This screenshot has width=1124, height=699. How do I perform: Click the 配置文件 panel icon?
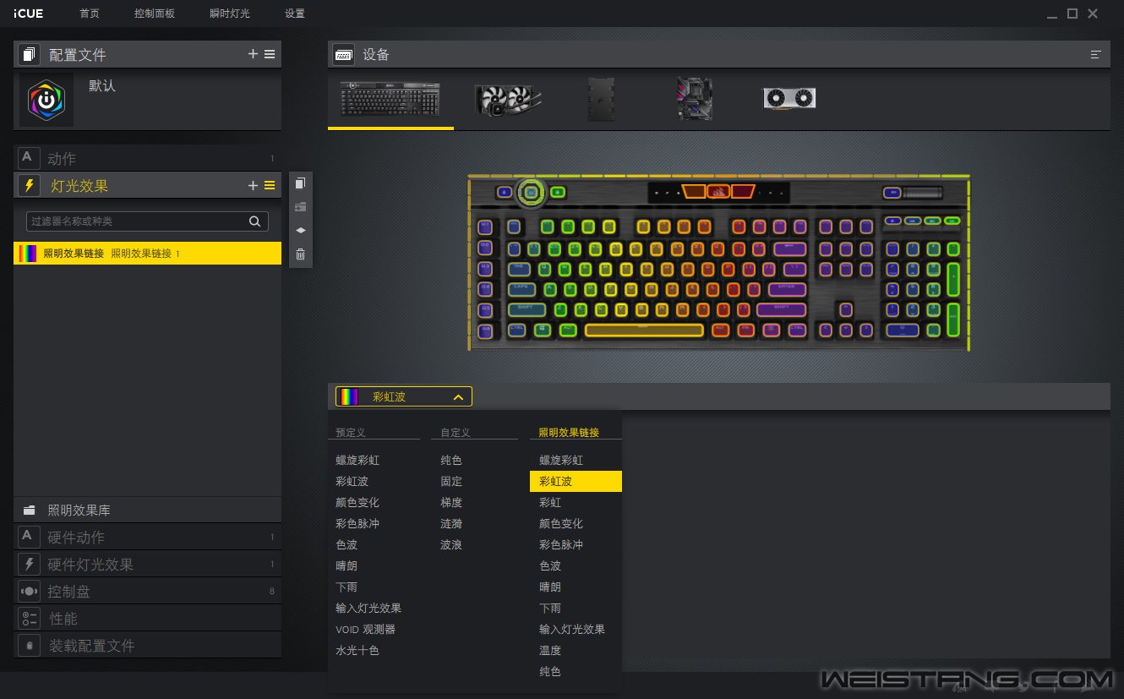(x=30, y=54)
